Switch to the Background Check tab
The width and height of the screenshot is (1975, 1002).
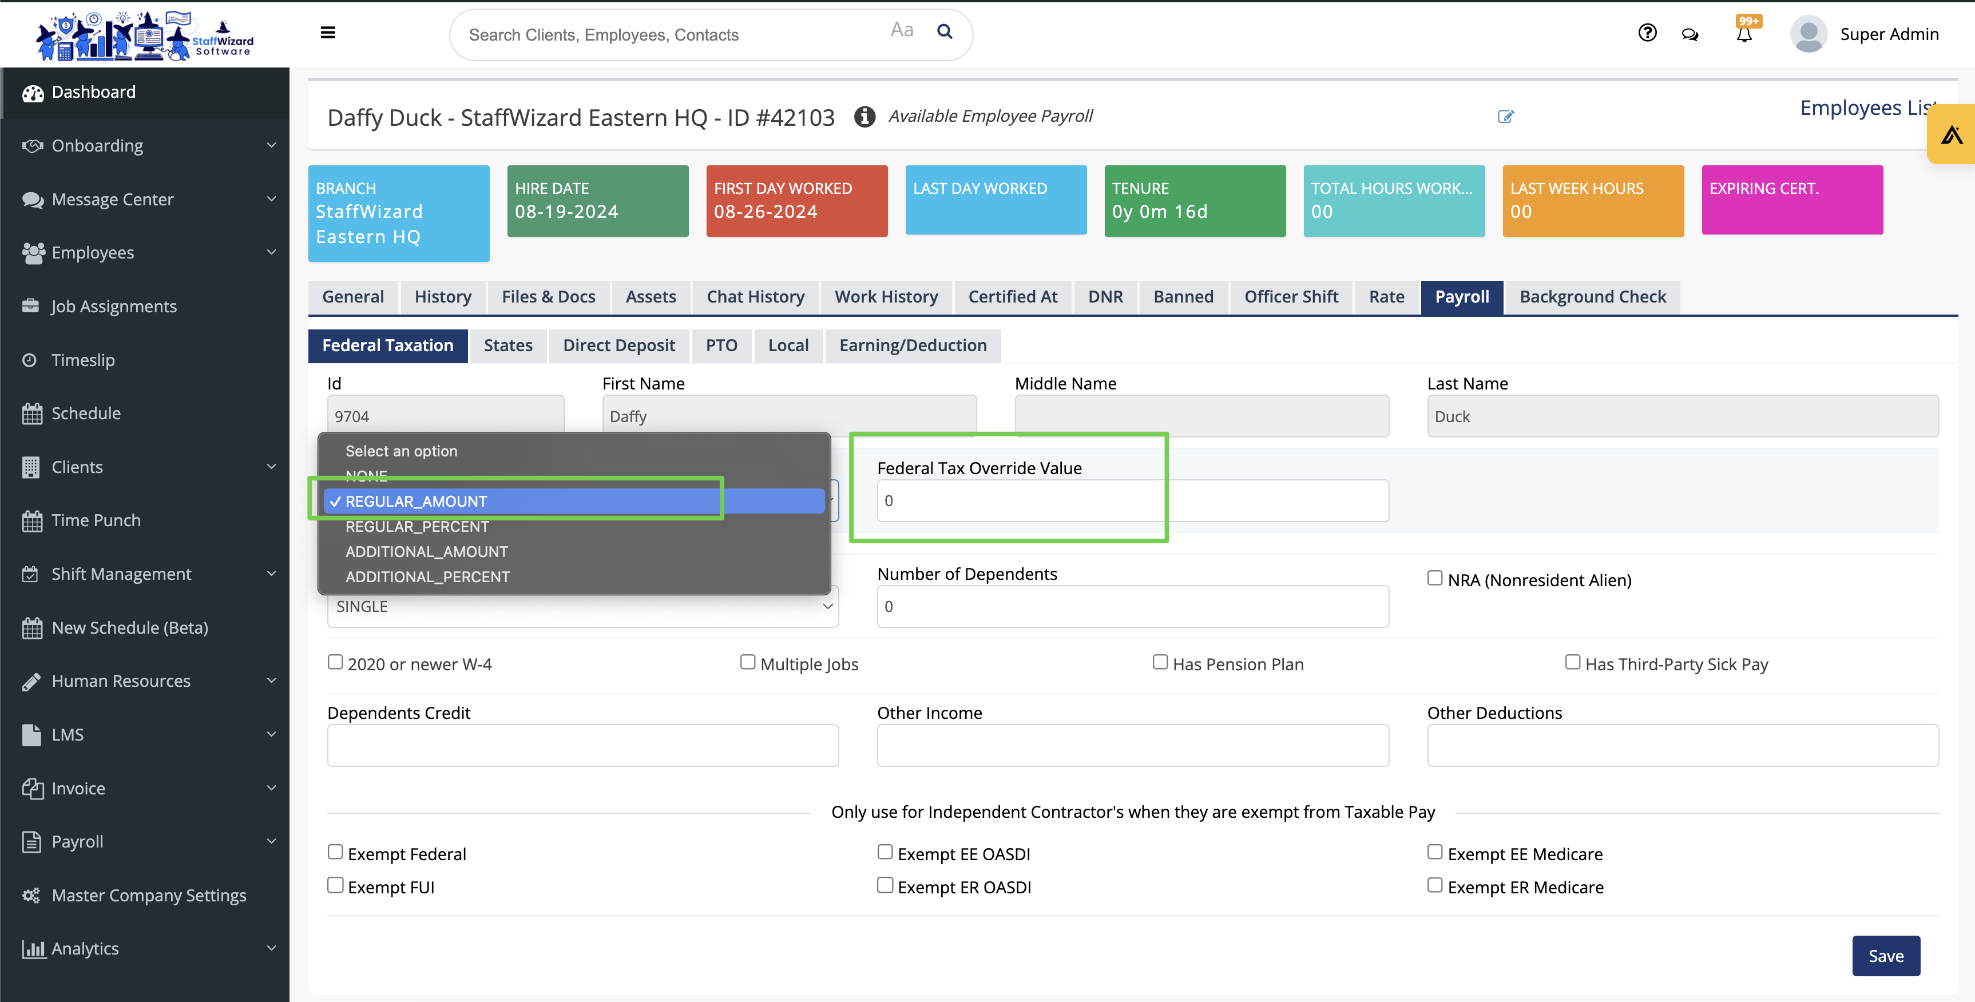point(1592,297)
